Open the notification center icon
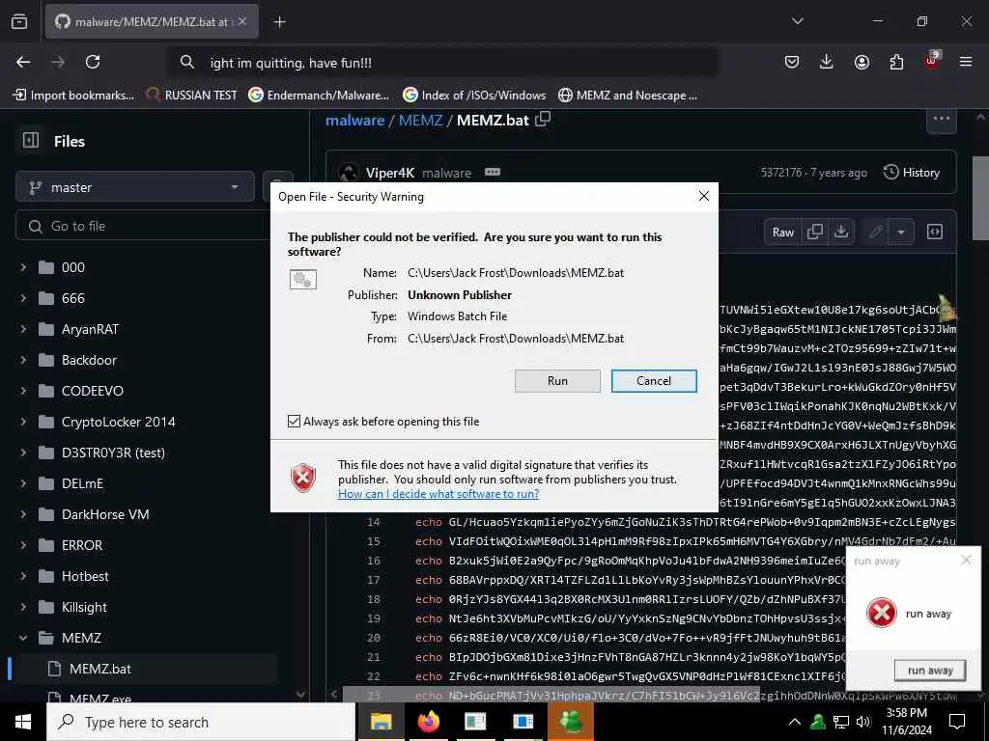 957,722
